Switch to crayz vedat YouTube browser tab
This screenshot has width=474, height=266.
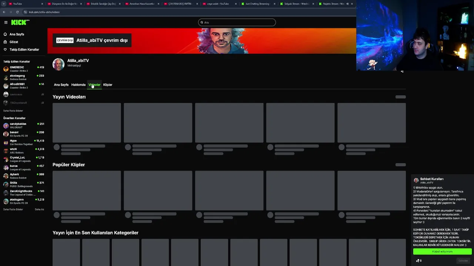pos(220,4)
